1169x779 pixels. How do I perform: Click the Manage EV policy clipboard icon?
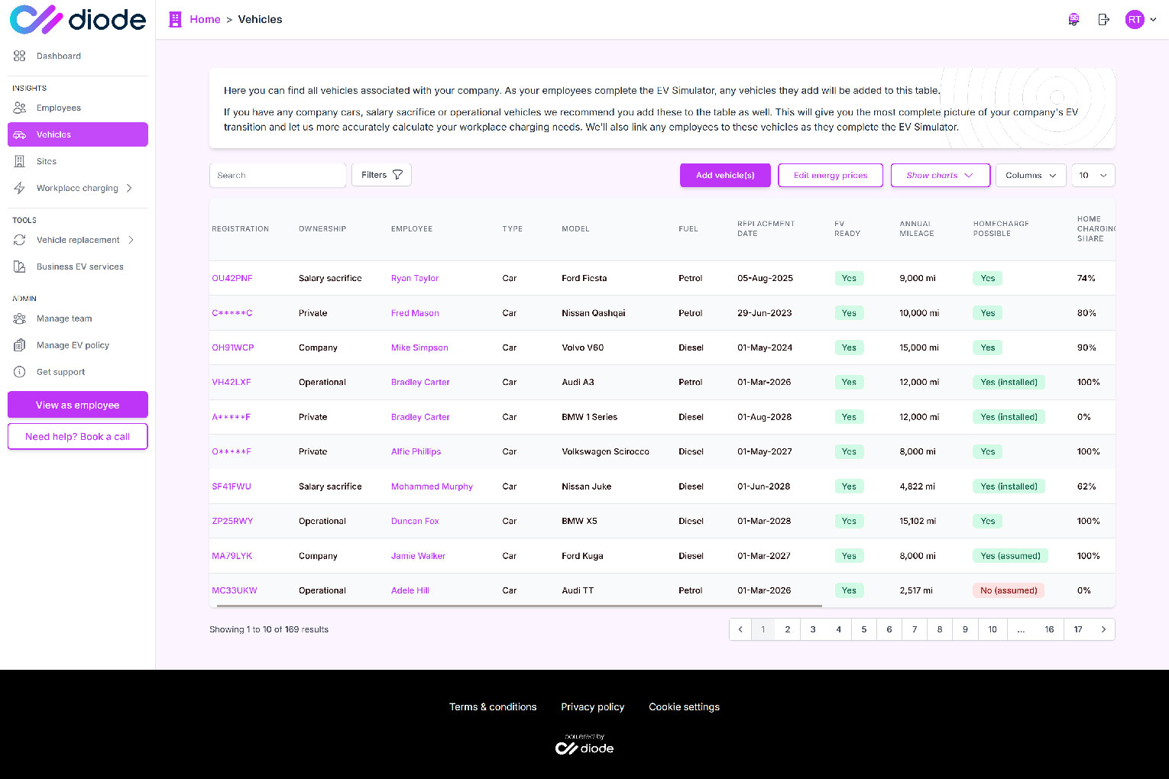[x=20, y=345]
